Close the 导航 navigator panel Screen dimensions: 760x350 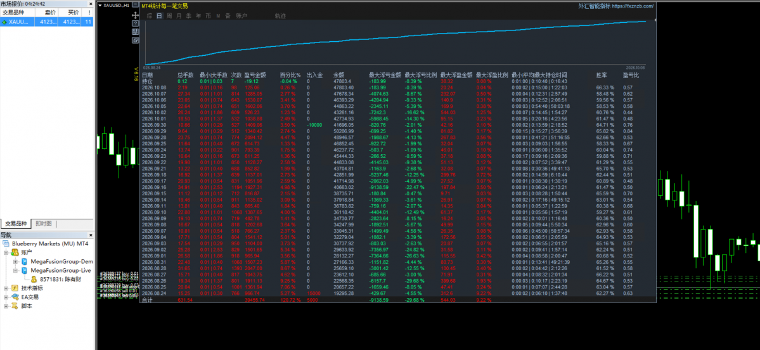pyautogui.click(x=90, y=235)
